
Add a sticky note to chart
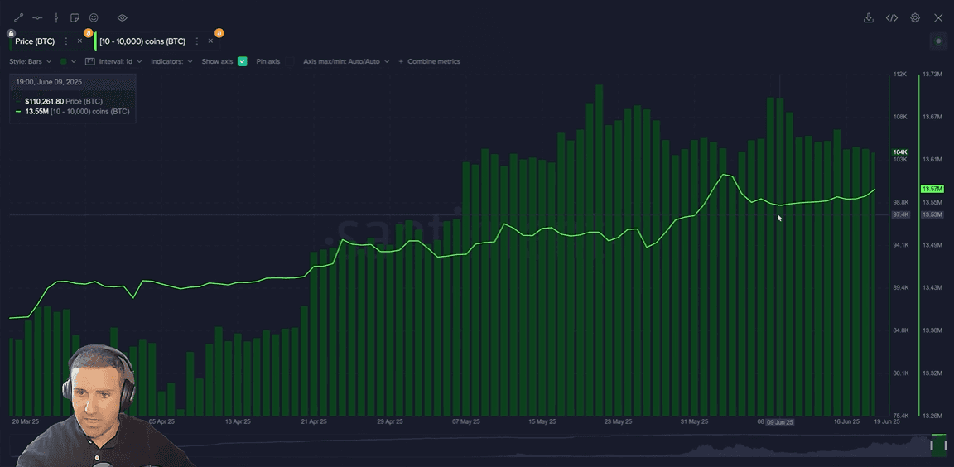75,17
